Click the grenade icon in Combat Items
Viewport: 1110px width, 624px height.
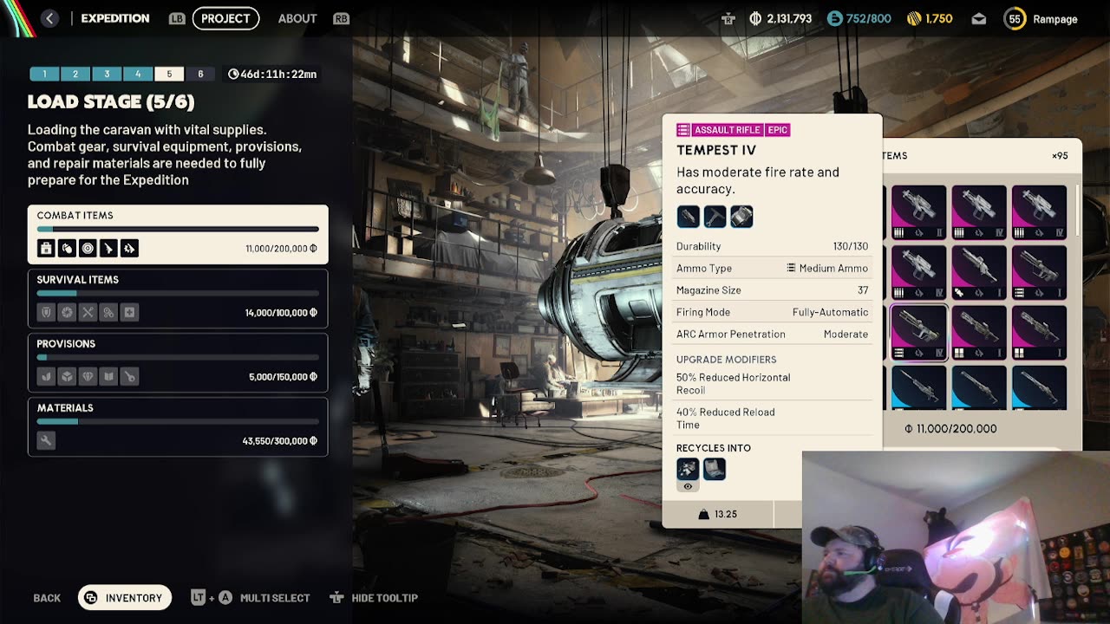(67, 249)
